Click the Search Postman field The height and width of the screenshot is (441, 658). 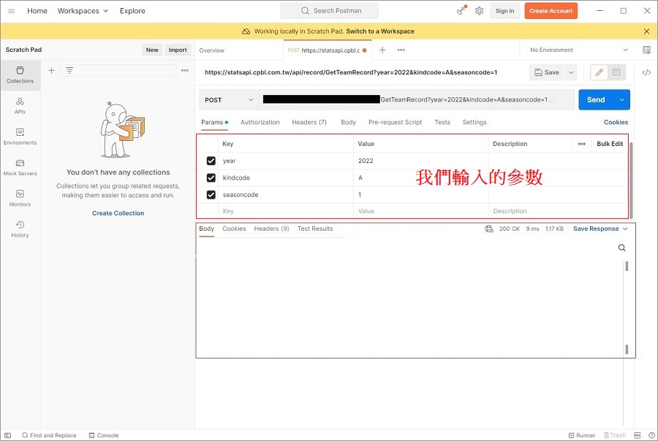[330, 11]
